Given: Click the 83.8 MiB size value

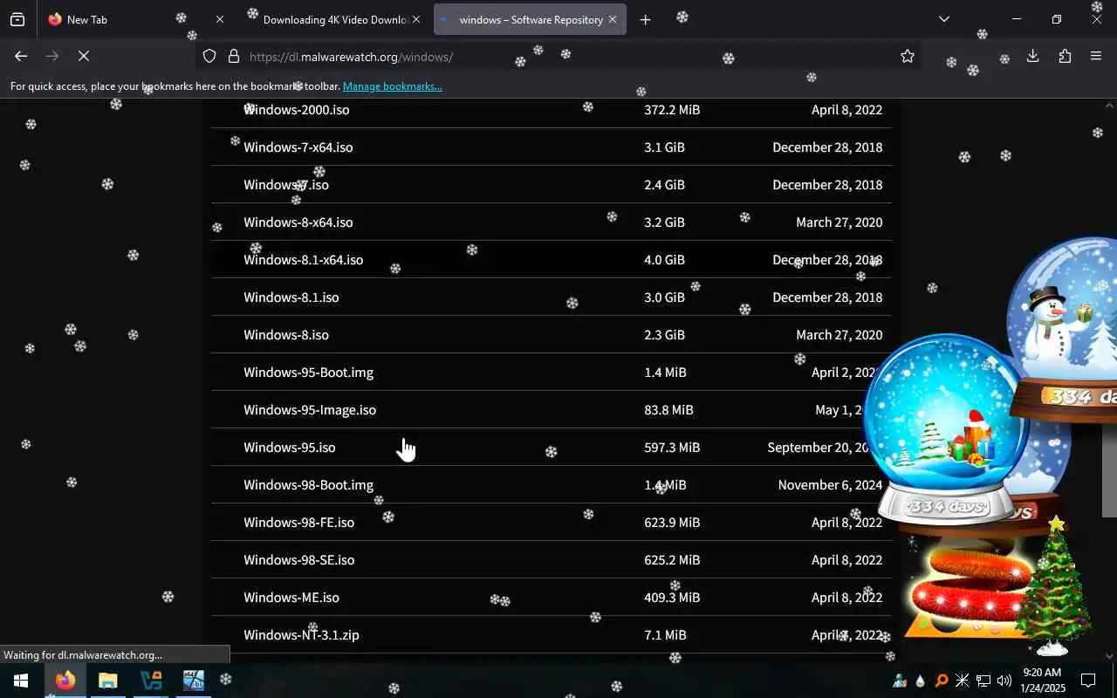Looking at the screenshot, I should pos(668,410).
